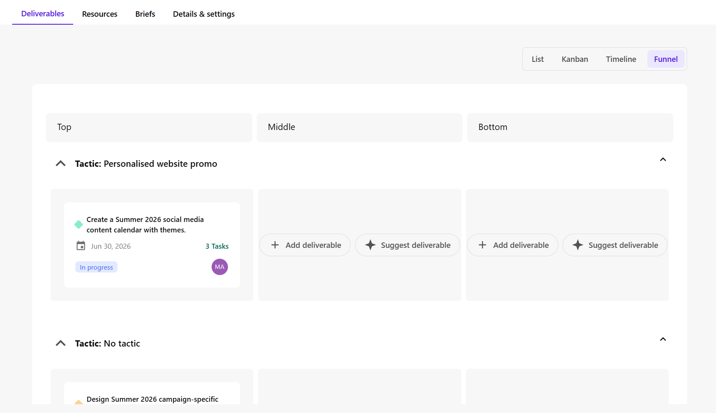Viewport: 716px width, 413px height.
Task: Click the green diamond status icon
Action: (x=79, y=224)
